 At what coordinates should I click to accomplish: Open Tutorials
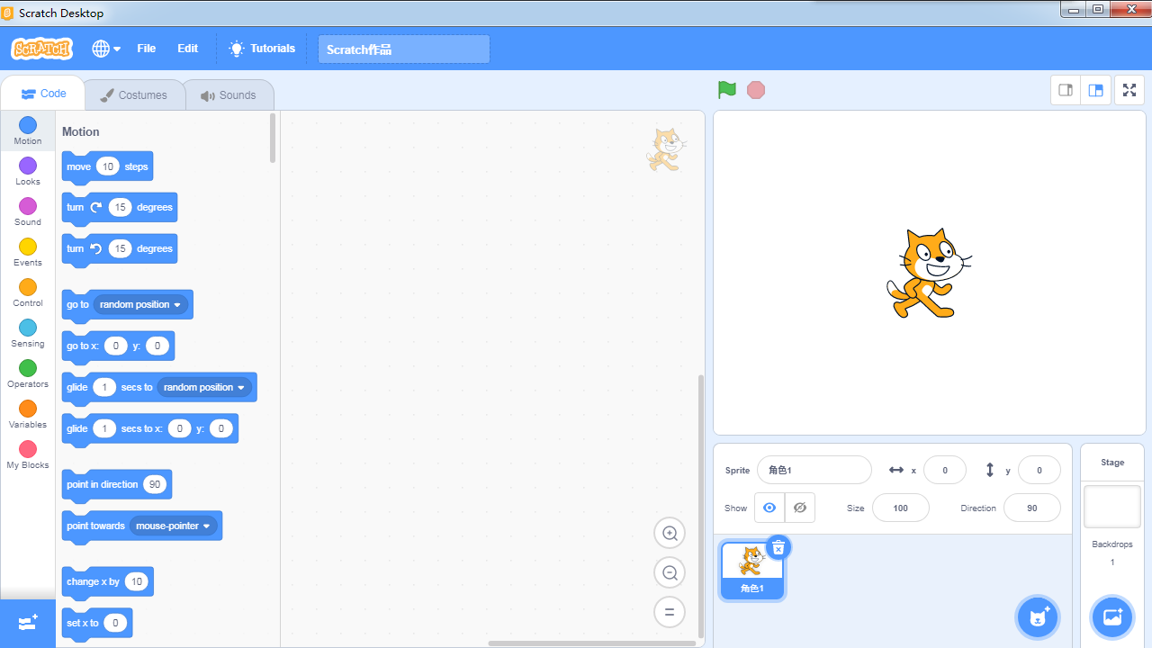[x=262, y=49]
